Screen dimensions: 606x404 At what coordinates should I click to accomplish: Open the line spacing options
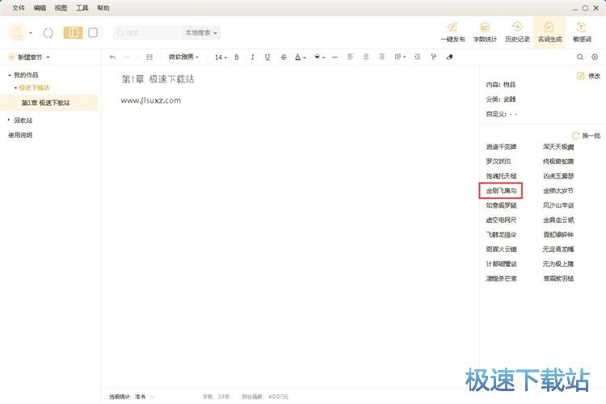[400, 57]
